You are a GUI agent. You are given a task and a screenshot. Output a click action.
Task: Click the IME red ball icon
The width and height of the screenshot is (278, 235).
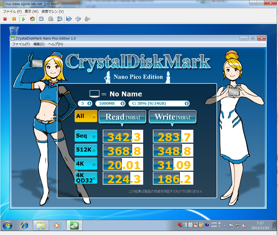pyautogui.click(x=180, y=225)
